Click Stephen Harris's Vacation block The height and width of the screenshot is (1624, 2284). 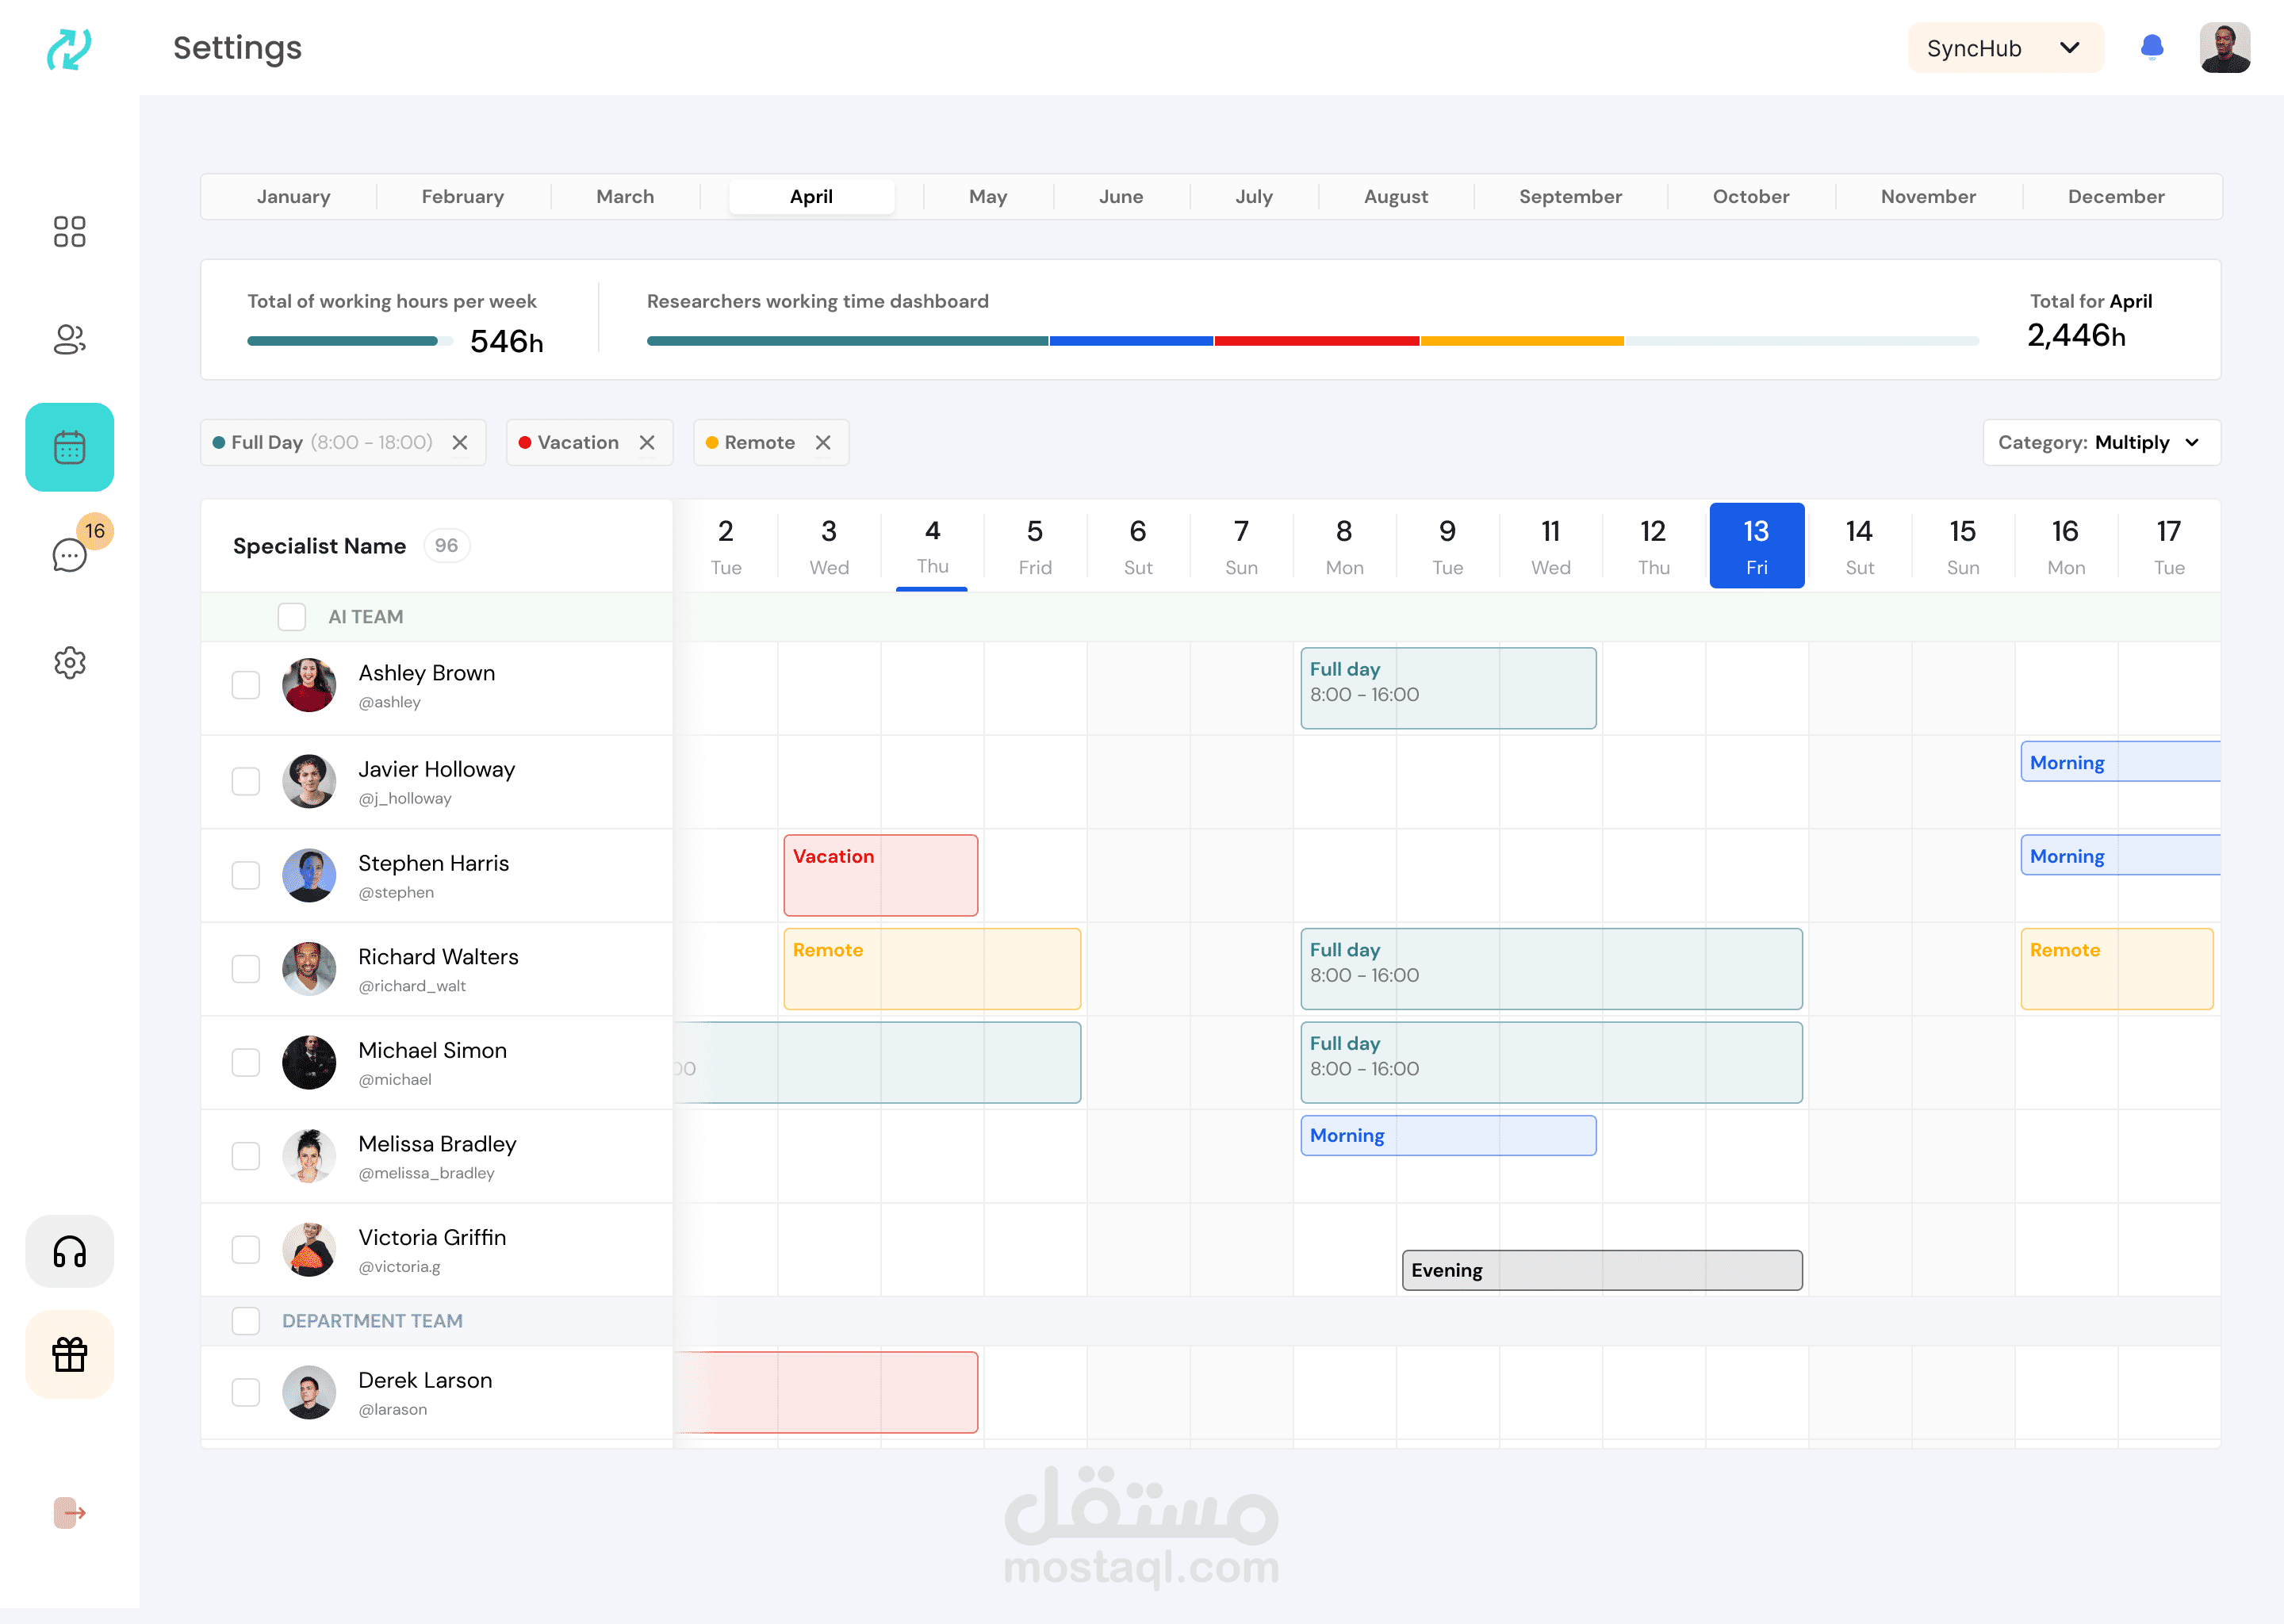click(880, 875)
